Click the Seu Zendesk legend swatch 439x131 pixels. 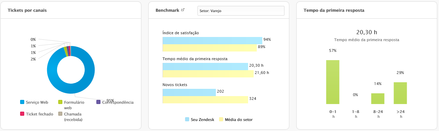tap(187, 120)
